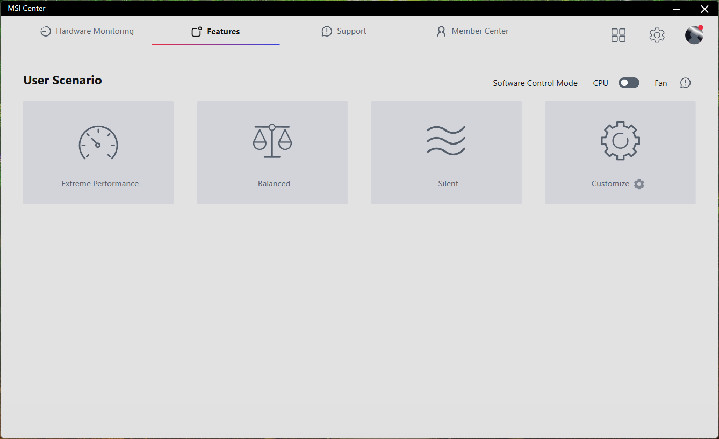Open the Hardware Monitoring tab
Image resolution: width=719 pixels, height=439 pixels.
click(x=87, y=31)
